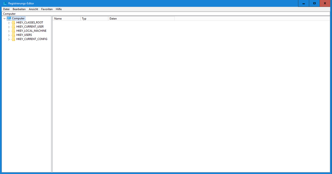Collapse the Computer root node
Image resolution: width=332 pixels, height=174 pixels.
4,18
